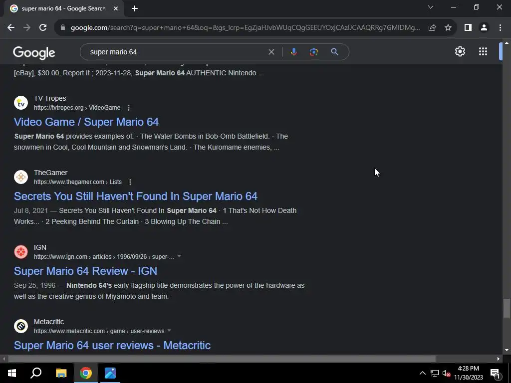
Task: Bookmark this page with star icon
Action: pos(448,28)
